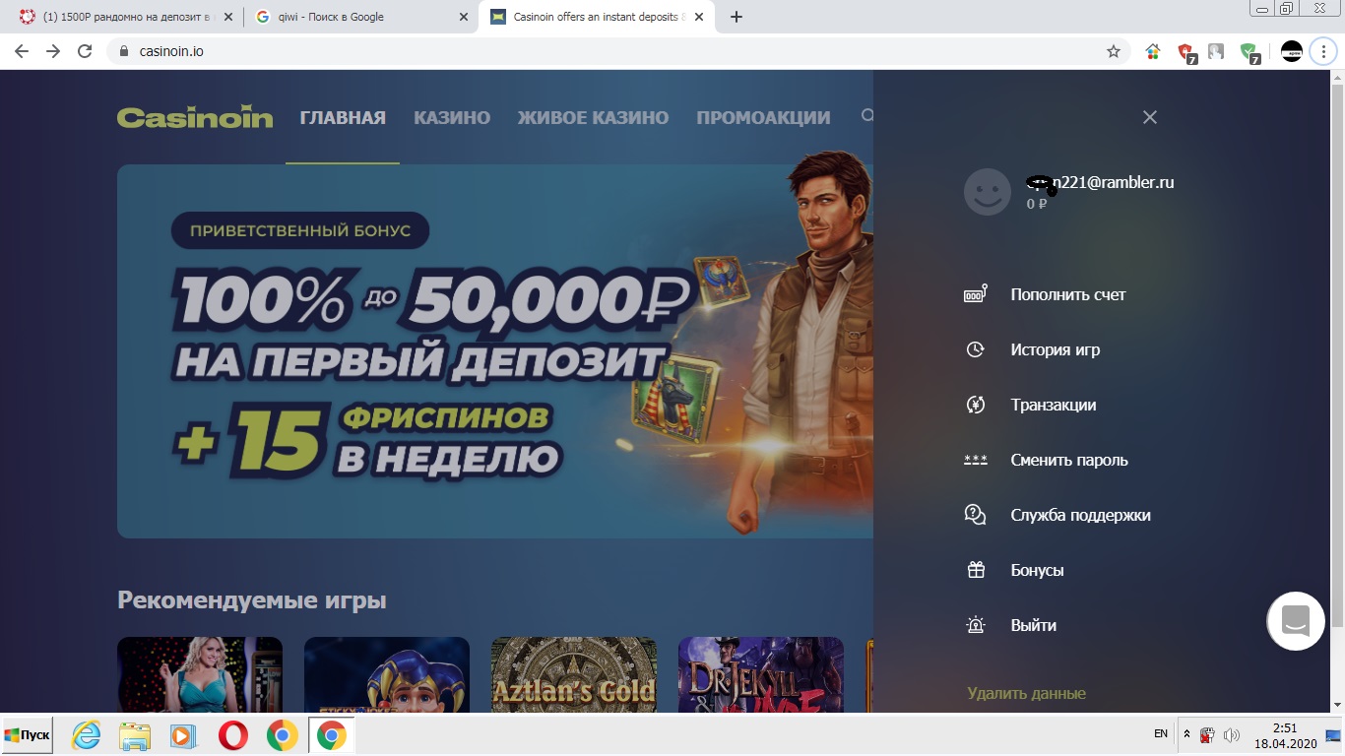Open the Aztlan's Gold game thumbnail
Screen dimensions: 1345x756
tap(574, 674)
